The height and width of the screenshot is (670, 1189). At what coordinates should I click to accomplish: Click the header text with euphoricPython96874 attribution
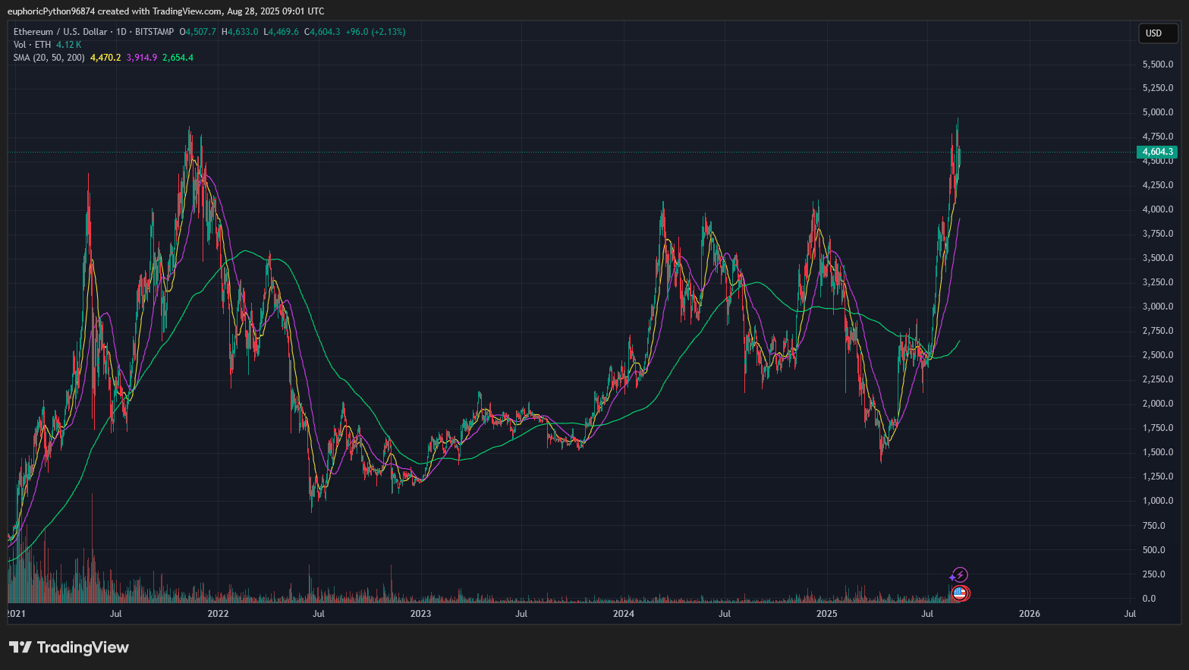(165, 11)
